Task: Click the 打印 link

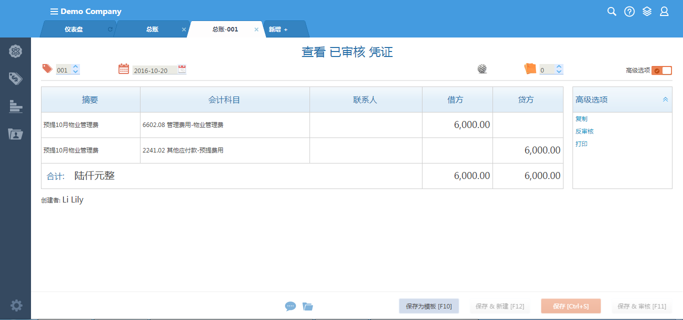Action: click(x=581, y=144)
